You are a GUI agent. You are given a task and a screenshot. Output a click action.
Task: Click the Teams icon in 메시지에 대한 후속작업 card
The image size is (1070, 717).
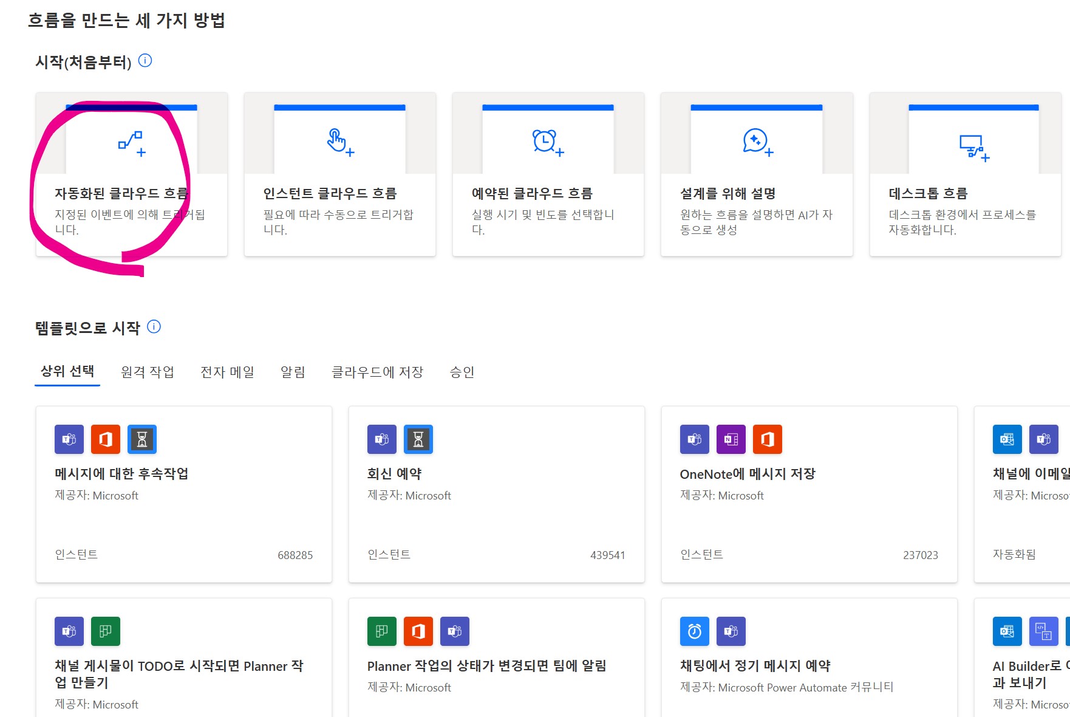point(69,439)
